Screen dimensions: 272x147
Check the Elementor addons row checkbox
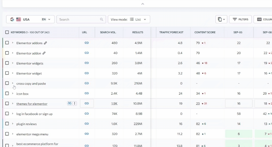pyautogui.click(x=7, y=43)
